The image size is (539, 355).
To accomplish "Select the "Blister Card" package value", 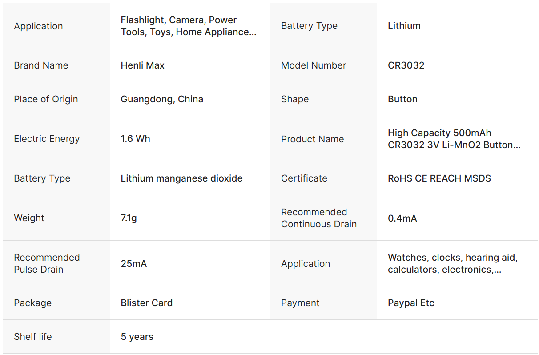I will [146, 303].
